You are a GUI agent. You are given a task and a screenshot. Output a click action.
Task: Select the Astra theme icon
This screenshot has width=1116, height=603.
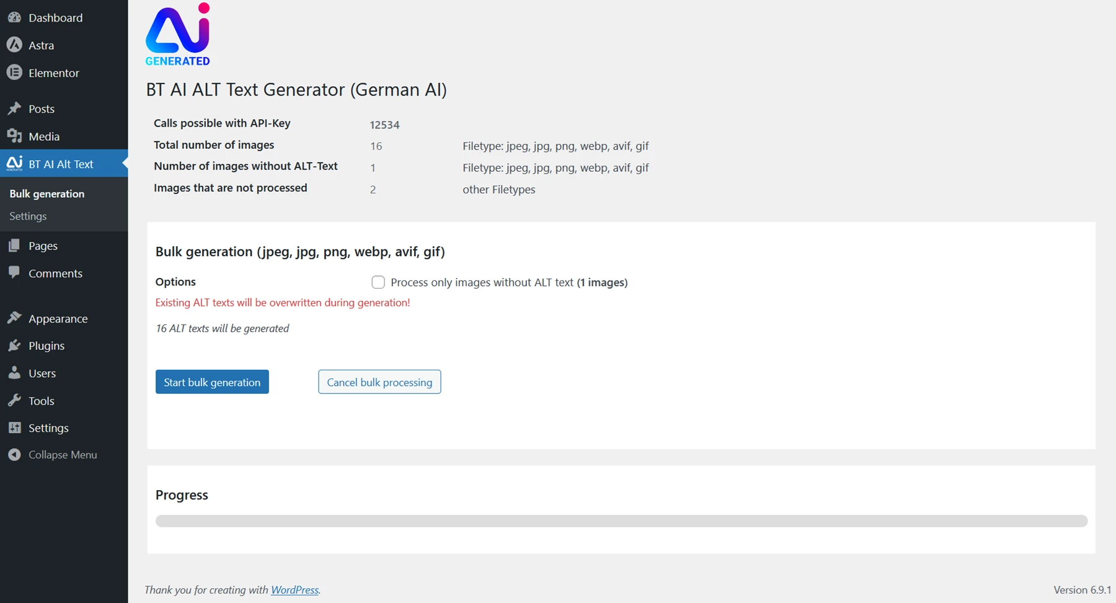pos(15,45)
